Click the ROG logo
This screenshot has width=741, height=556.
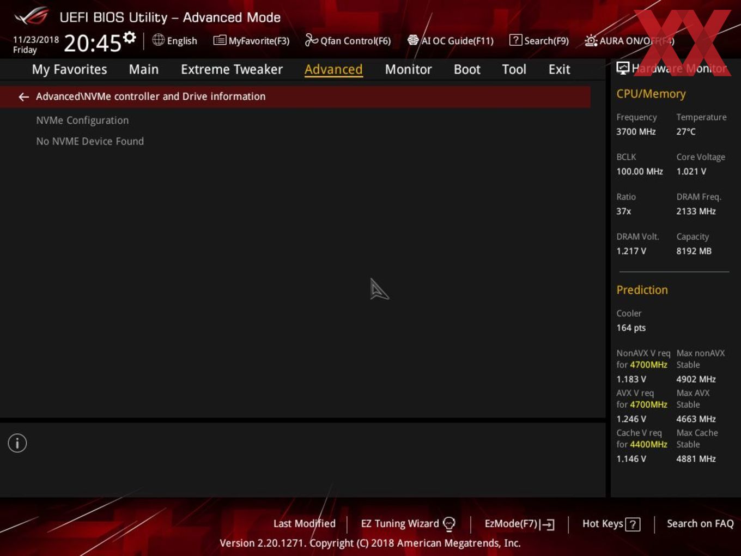click(x=32, y=16)
